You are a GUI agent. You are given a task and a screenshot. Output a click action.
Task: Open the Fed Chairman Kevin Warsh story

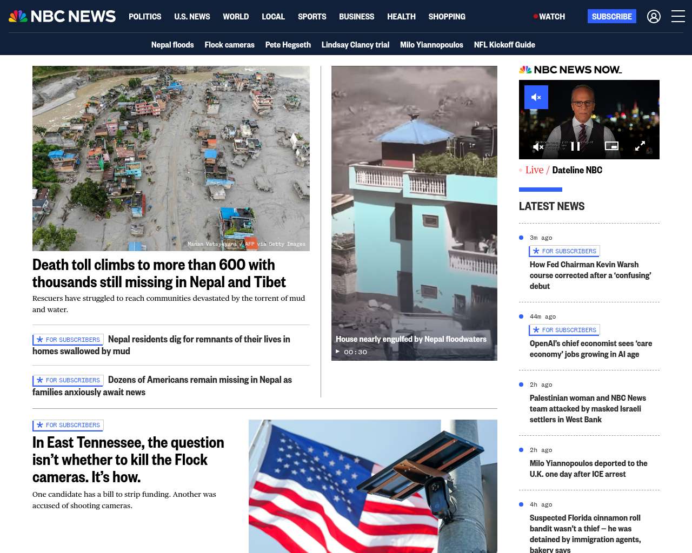(x=590, y=275)
